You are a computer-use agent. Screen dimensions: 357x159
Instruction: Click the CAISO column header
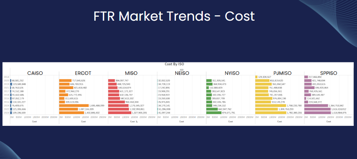35,73
